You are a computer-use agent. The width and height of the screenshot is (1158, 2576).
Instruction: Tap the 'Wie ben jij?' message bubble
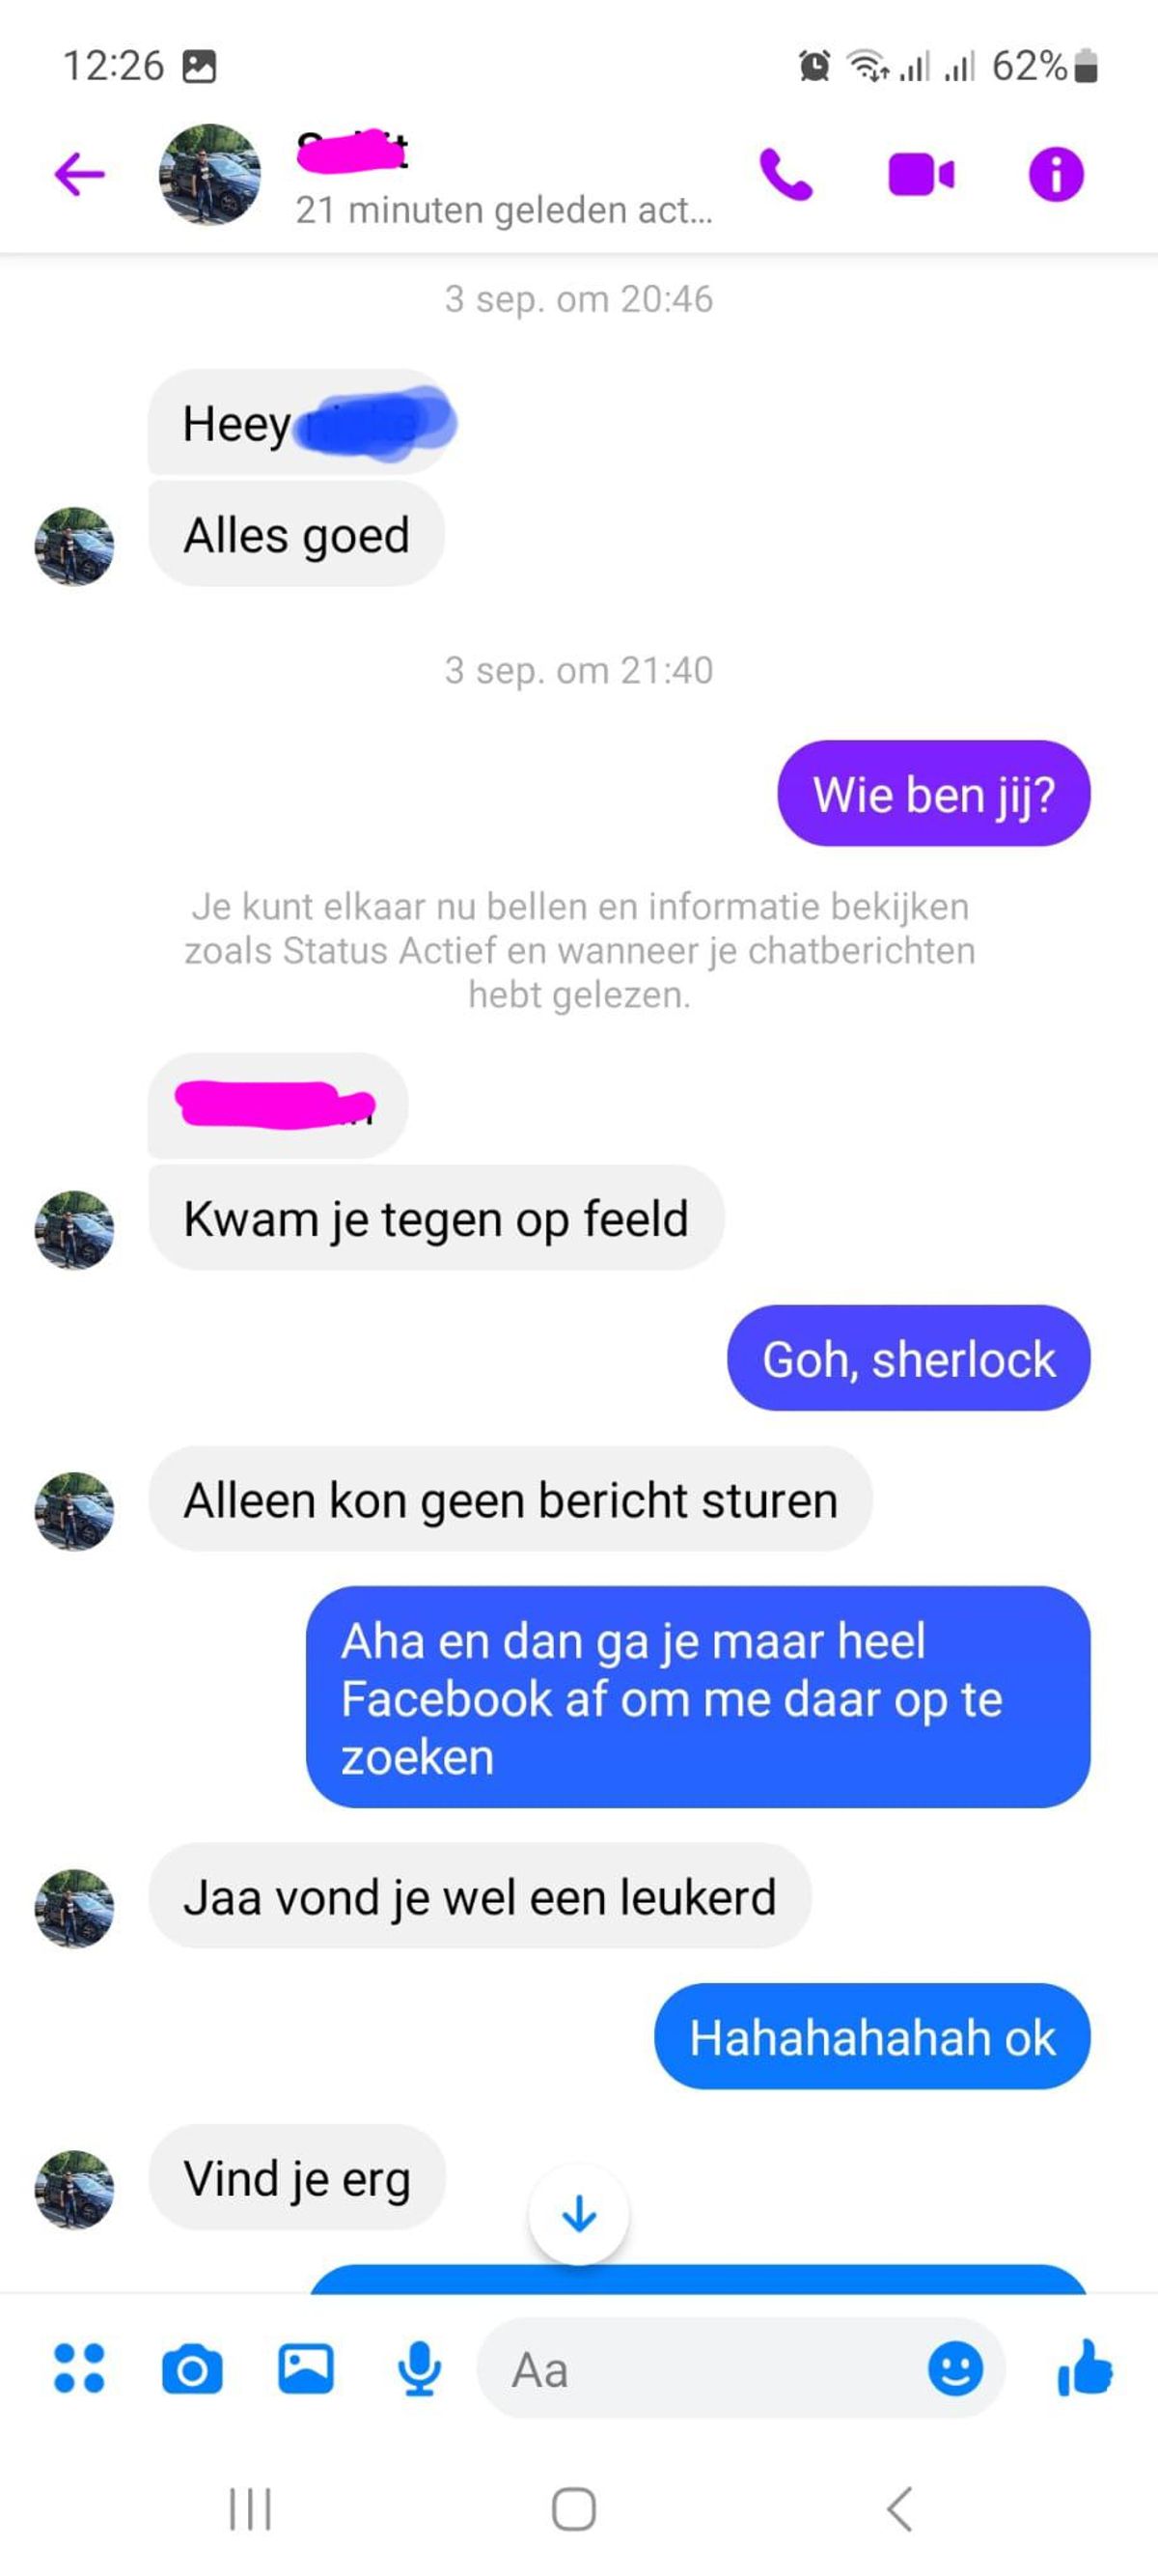(x=933, y=794)
